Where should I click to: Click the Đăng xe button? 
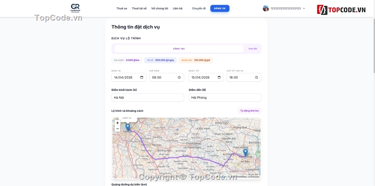(x=220, y=8)
